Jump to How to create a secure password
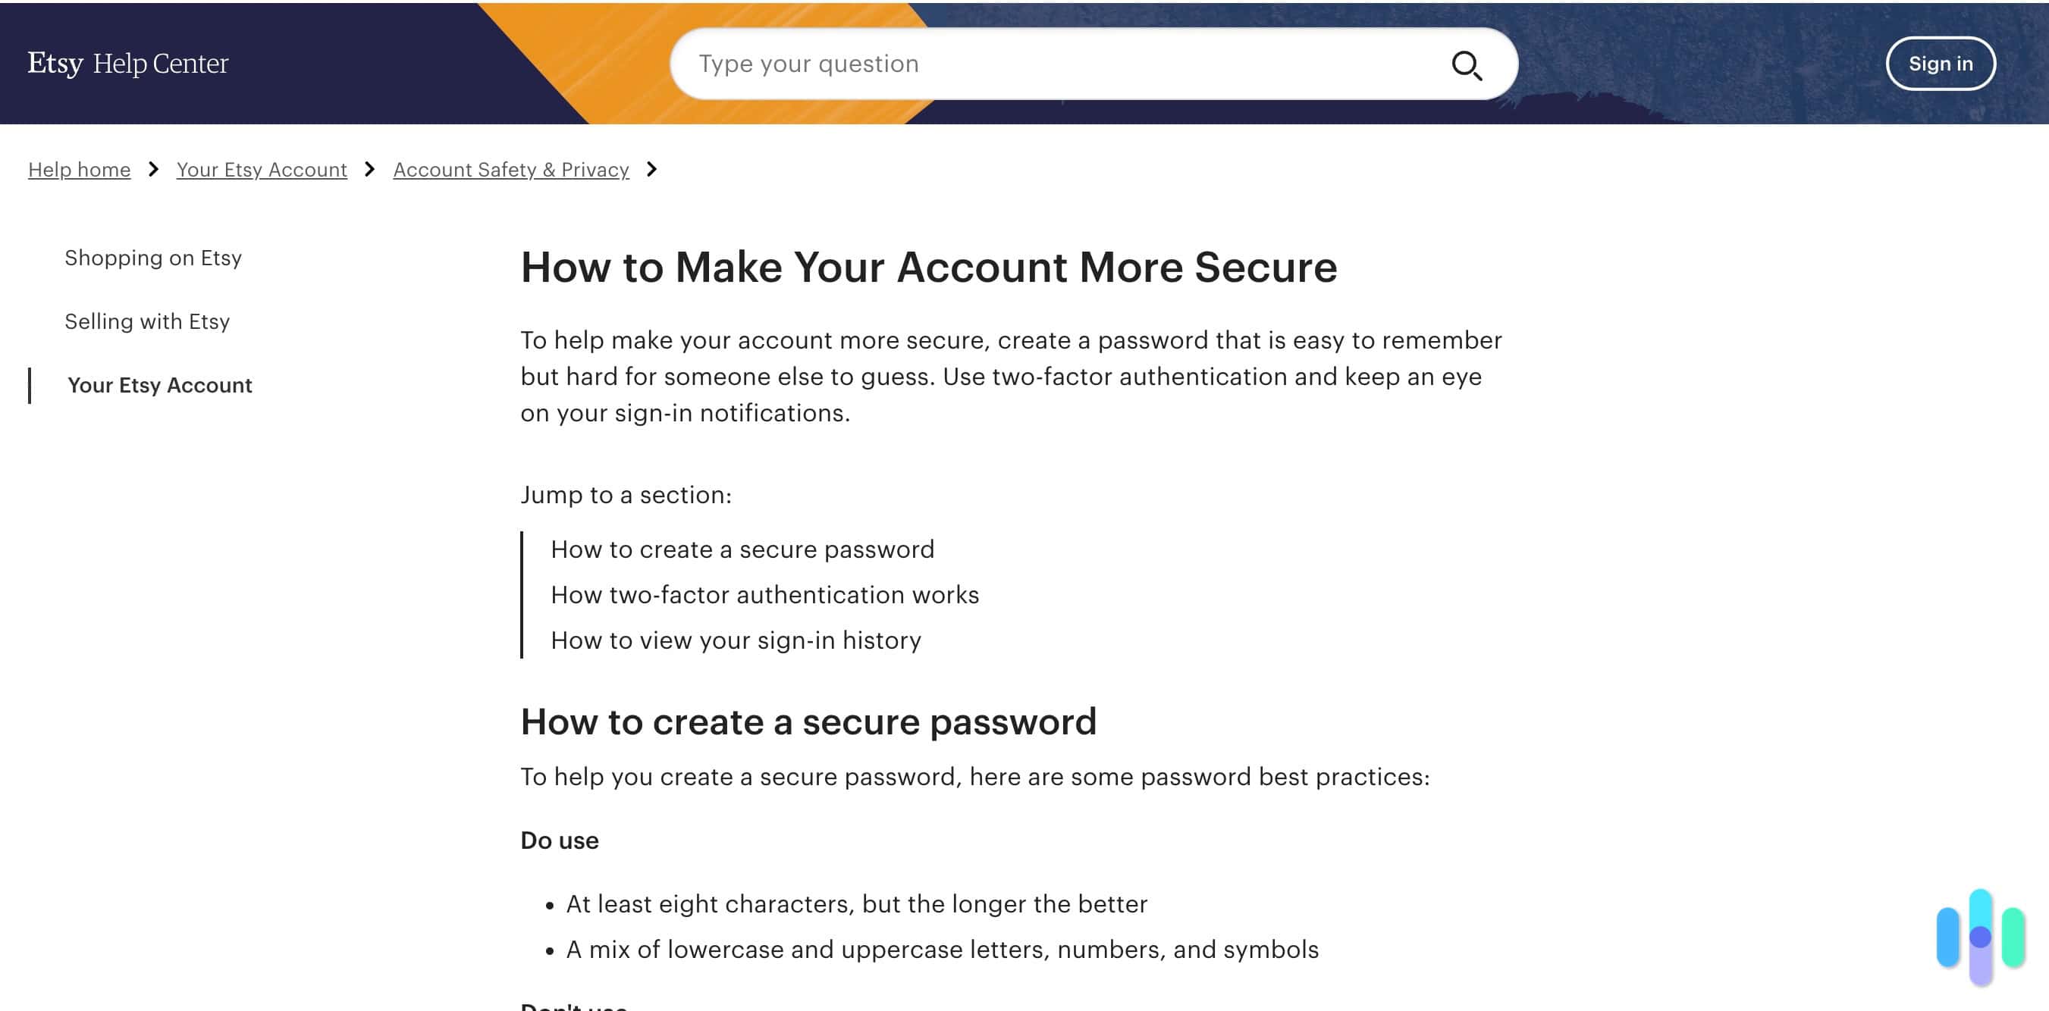This screenshot has height=1011, width=2049. click(742, 549)
